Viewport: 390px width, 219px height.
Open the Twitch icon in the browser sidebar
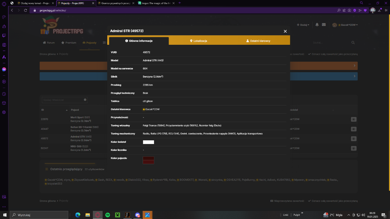click(4, 35)
